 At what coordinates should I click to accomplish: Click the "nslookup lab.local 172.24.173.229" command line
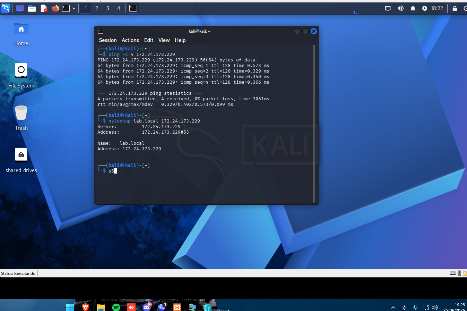coord(154,121)
